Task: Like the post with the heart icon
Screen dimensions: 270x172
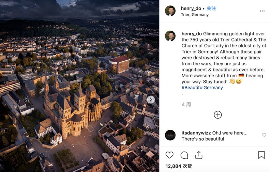Action: click(169, 155)
